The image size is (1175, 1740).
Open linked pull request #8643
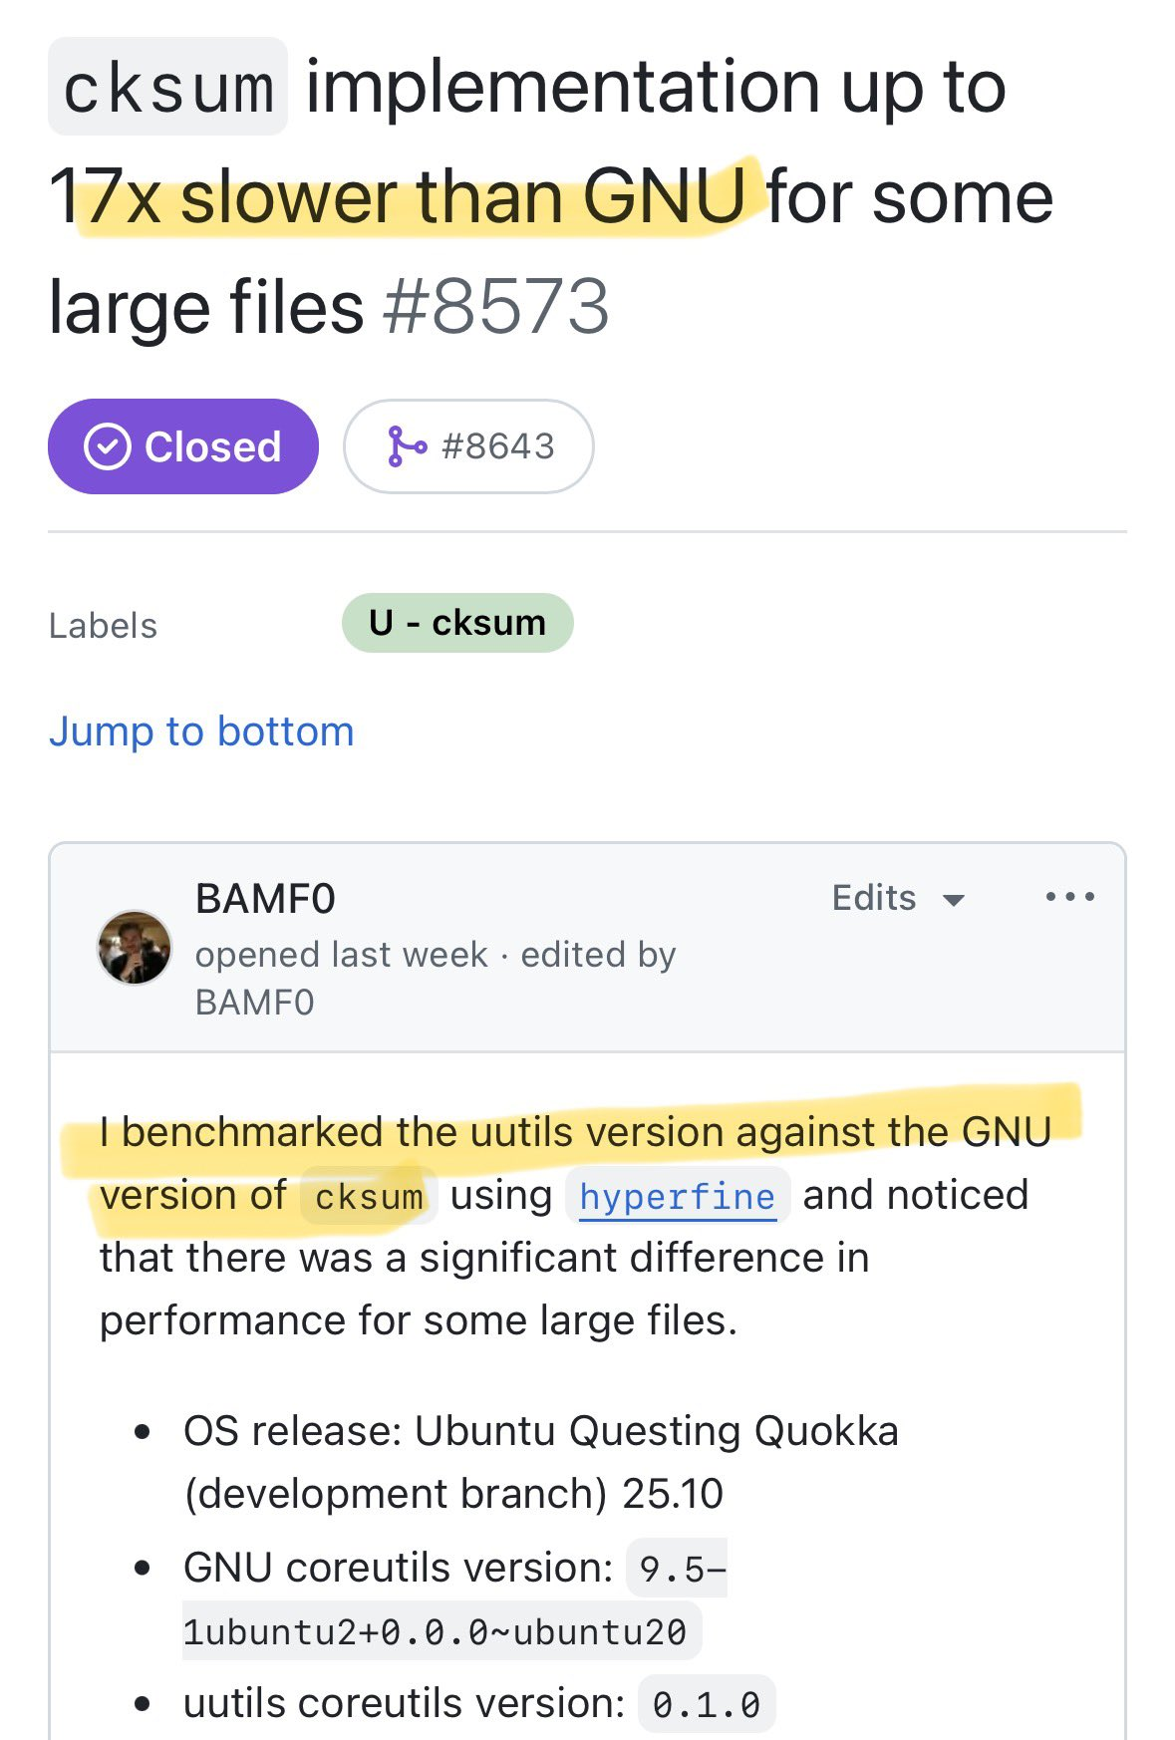[x=469, y=446]
